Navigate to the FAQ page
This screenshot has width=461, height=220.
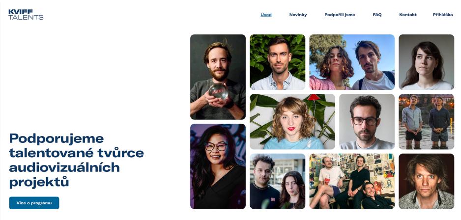(x=377, y=15)
